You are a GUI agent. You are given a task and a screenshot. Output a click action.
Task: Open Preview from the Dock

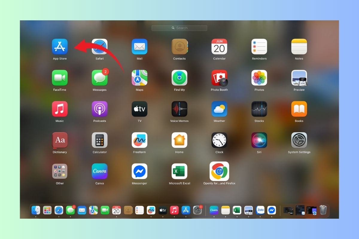pyautogui.click(x=249, y=210)
